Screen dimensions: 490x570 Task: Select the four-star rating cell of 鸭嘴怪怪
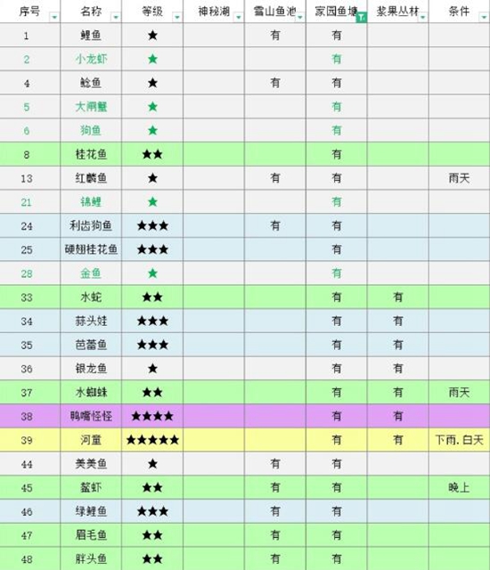click(x=152, y=416)
